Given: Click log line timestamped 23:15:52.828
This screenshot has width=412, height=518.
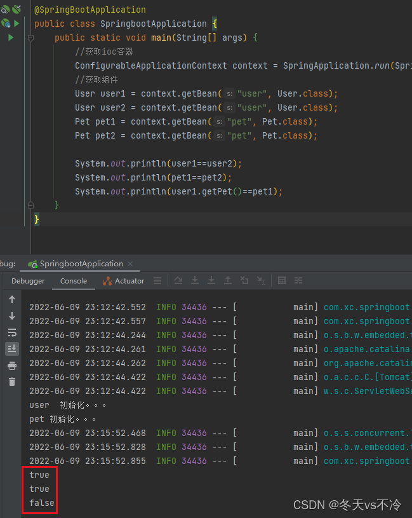Looking at the screenshot, I should (220, 447).
